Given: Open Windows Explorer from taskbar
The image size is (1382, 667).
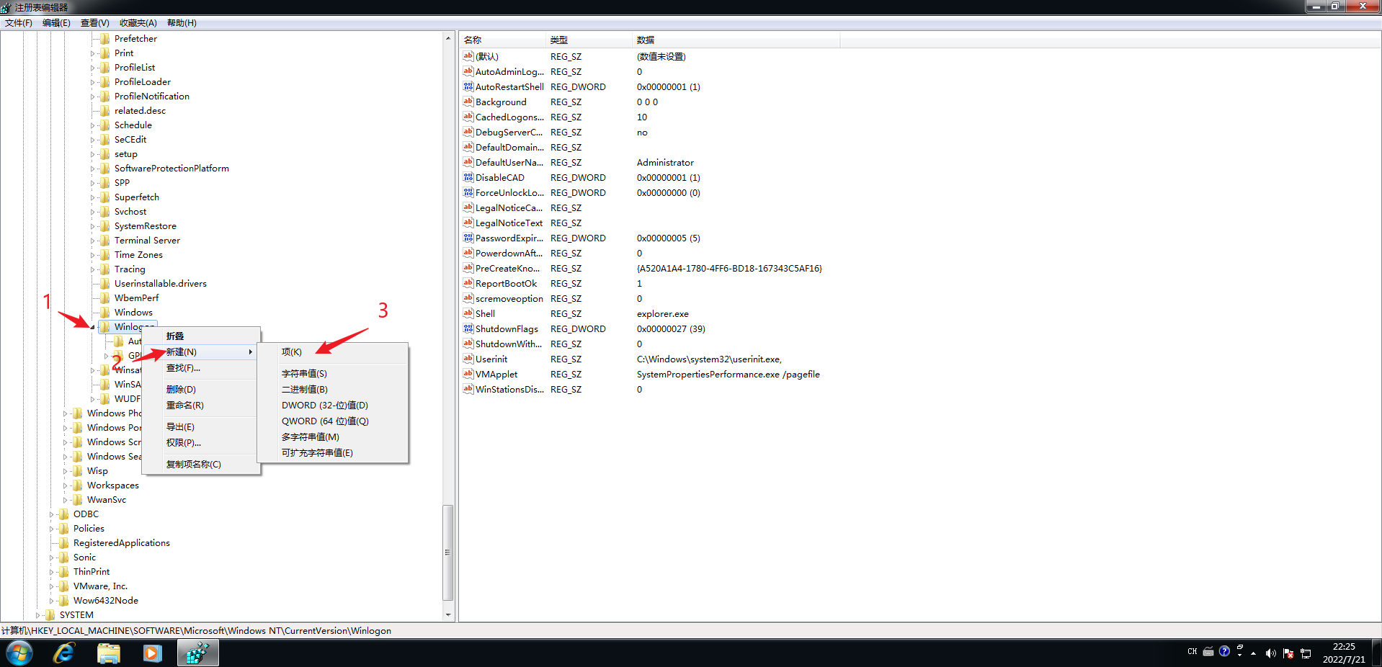Looking at the screenshot, I should point(109,653).
